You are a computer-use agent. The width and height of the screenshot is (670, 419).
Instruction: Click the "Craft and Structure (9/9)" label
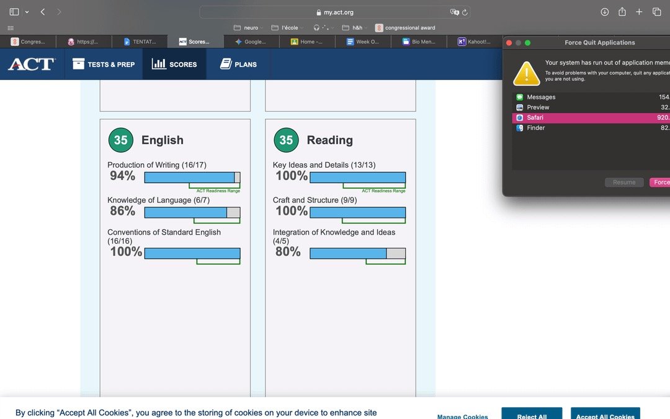point(315,200)
